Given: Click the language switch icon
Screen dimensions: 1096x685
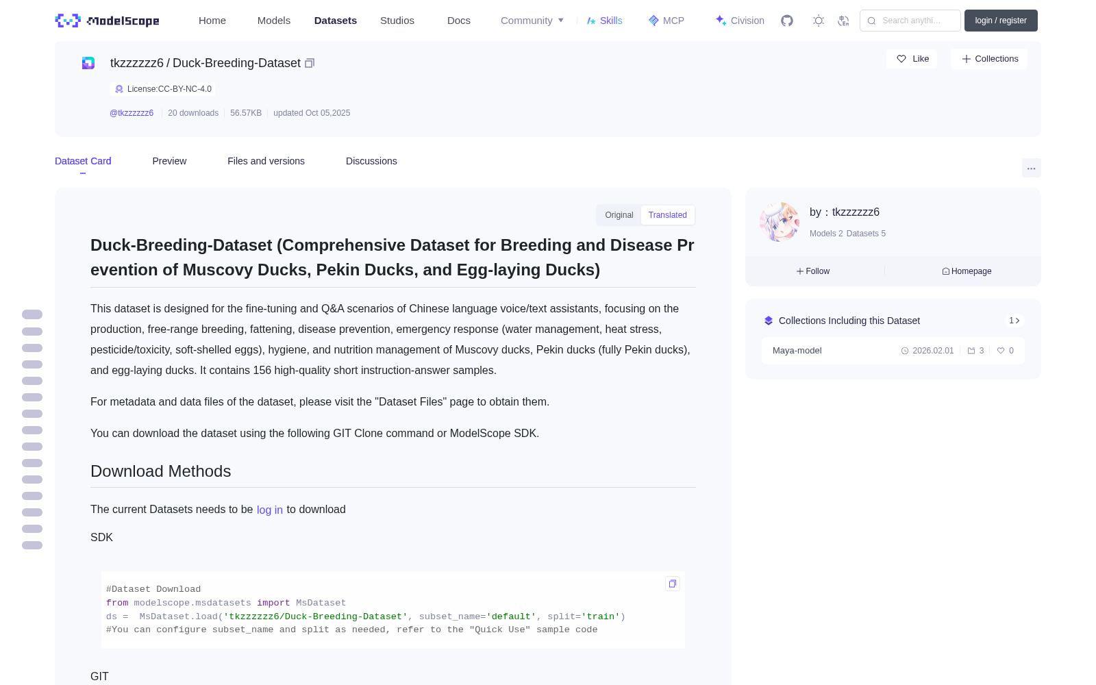Looking at the screenshot, I should tap(844, 21).
